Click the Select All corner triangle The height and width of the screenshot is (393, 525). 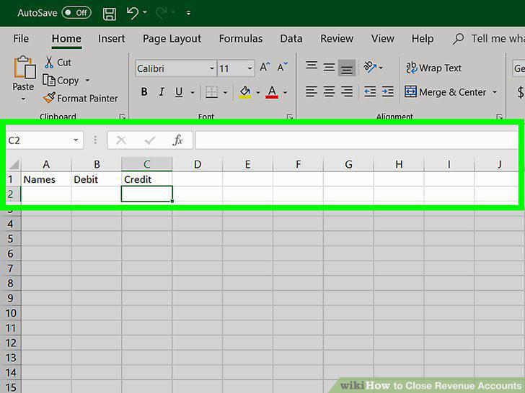click(14, 164)
